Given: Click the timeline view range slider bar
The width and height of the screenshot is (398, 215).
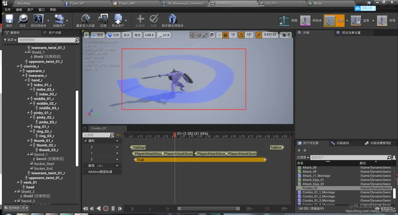Looking at the screenshot, I should pyautogui.click(x=208, y=208).
